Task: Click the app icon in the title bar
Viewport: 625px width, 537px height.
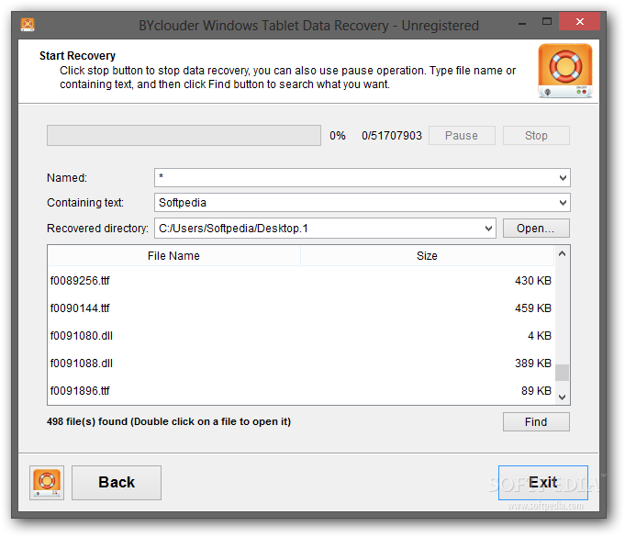Action: [x=28, y=25]
